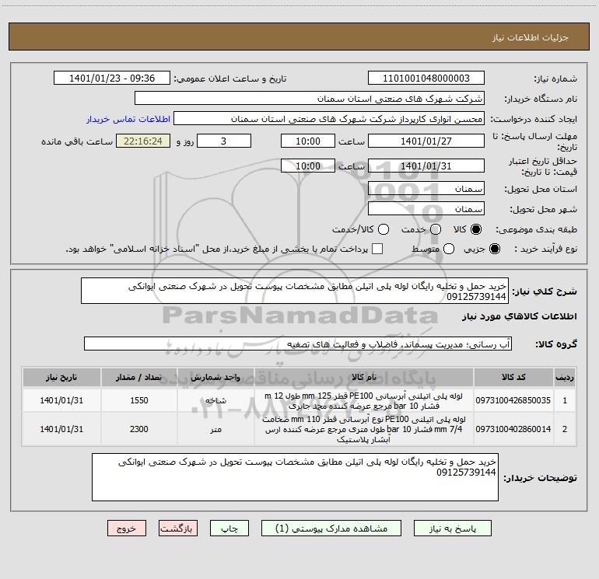
Task: Click the price validity date 1401/01/31 field
Action: click(426, 166)
